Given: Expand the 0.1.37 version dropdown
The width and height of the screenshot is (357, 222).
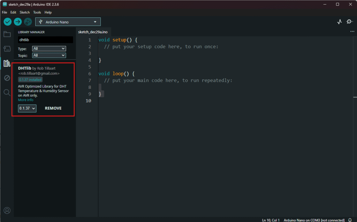Looking at the screenshot, I should tap(27, 108).
